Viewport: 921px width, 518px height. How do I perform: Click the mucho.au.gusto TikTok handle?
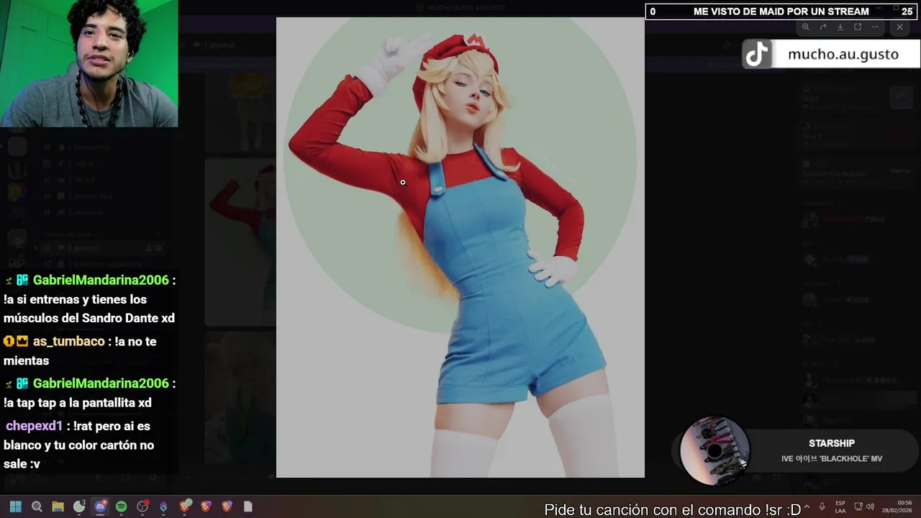click(x=843, y=55)
